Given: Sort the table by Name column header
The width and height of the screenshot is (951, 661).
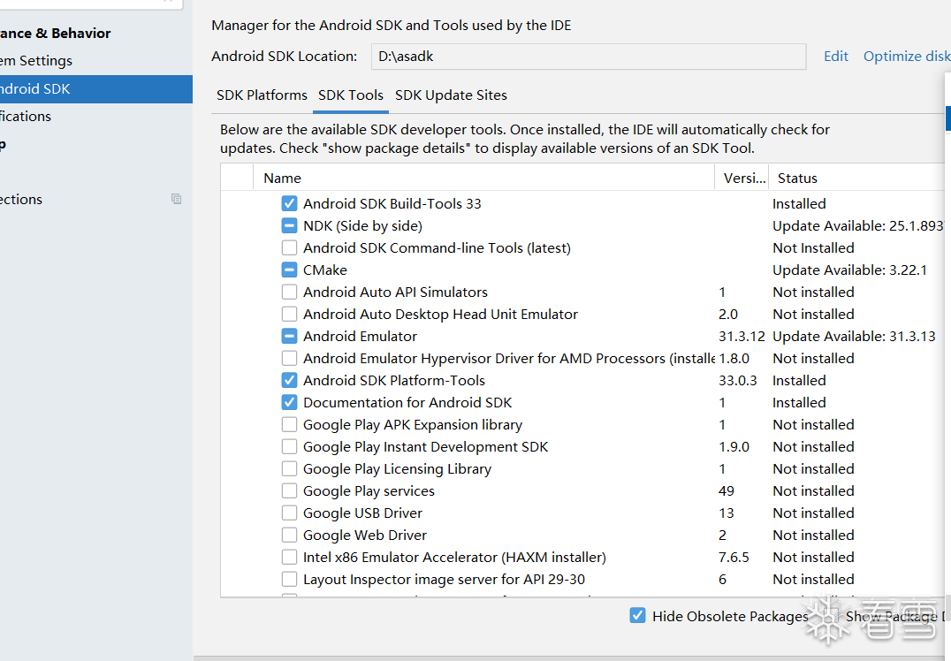Looking at the screenshot, I should [x=483, y=178].
